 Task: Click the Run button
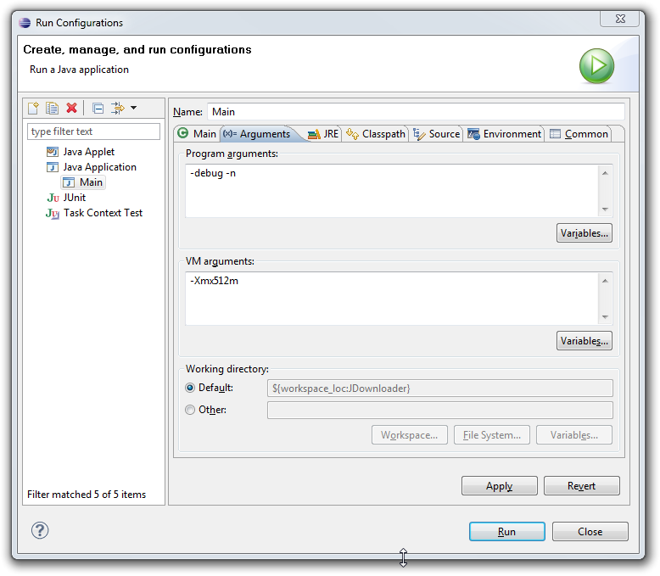pos(506,532)
